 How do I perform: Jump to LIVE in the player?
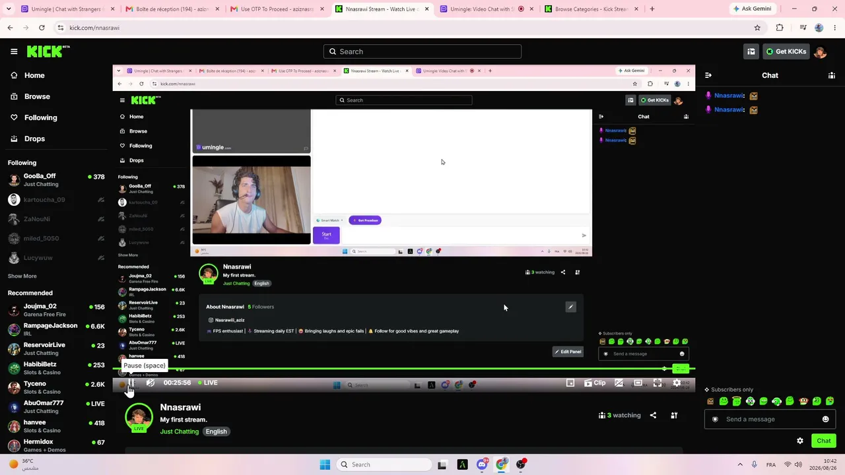click(x=208, y=383)
